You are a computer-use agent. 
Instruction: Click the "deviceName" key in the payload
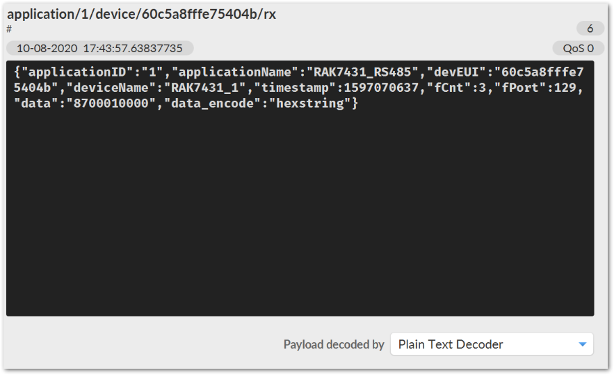111,88
